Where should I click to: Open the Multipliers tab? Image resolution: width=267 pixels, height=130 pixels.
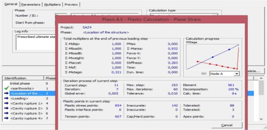pyautogui.click(x=52, y=5)
